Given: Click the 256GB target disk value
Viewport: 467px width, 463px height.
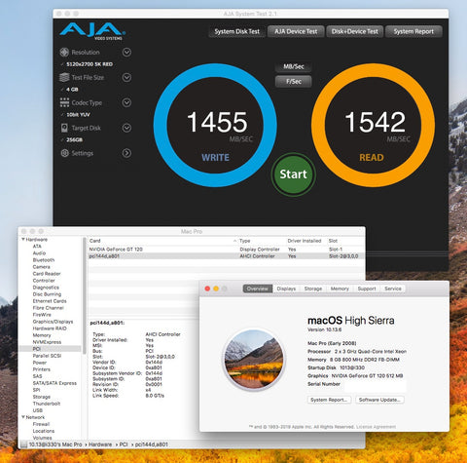Looking at the screenshot, I should click(74, 139).
